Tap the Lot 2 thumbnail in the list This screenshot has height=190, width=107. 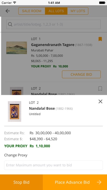[17, 91]
